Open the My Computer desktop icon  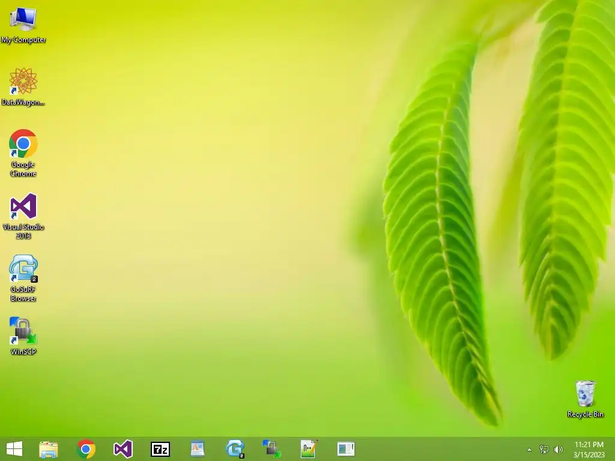tap(23, 24)
